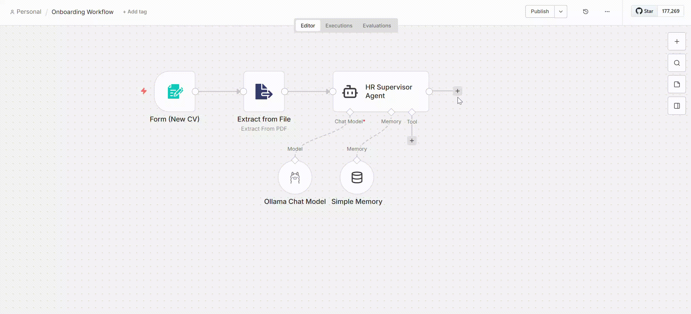691x314 pixels.
Task: Click the Publish button
Action: [540, 11]
